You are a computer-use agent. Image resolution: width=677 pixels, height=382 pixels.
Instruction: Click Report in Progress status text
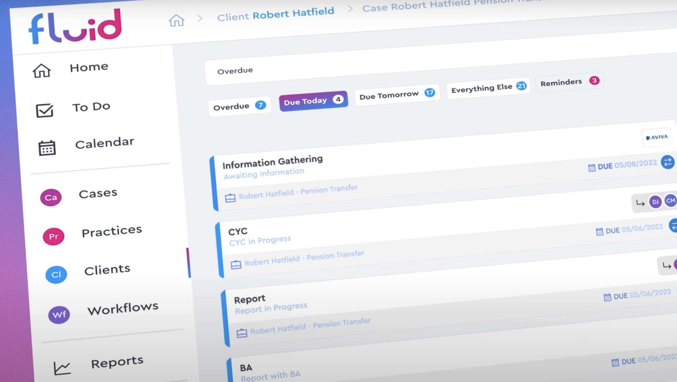pos(271,308)
